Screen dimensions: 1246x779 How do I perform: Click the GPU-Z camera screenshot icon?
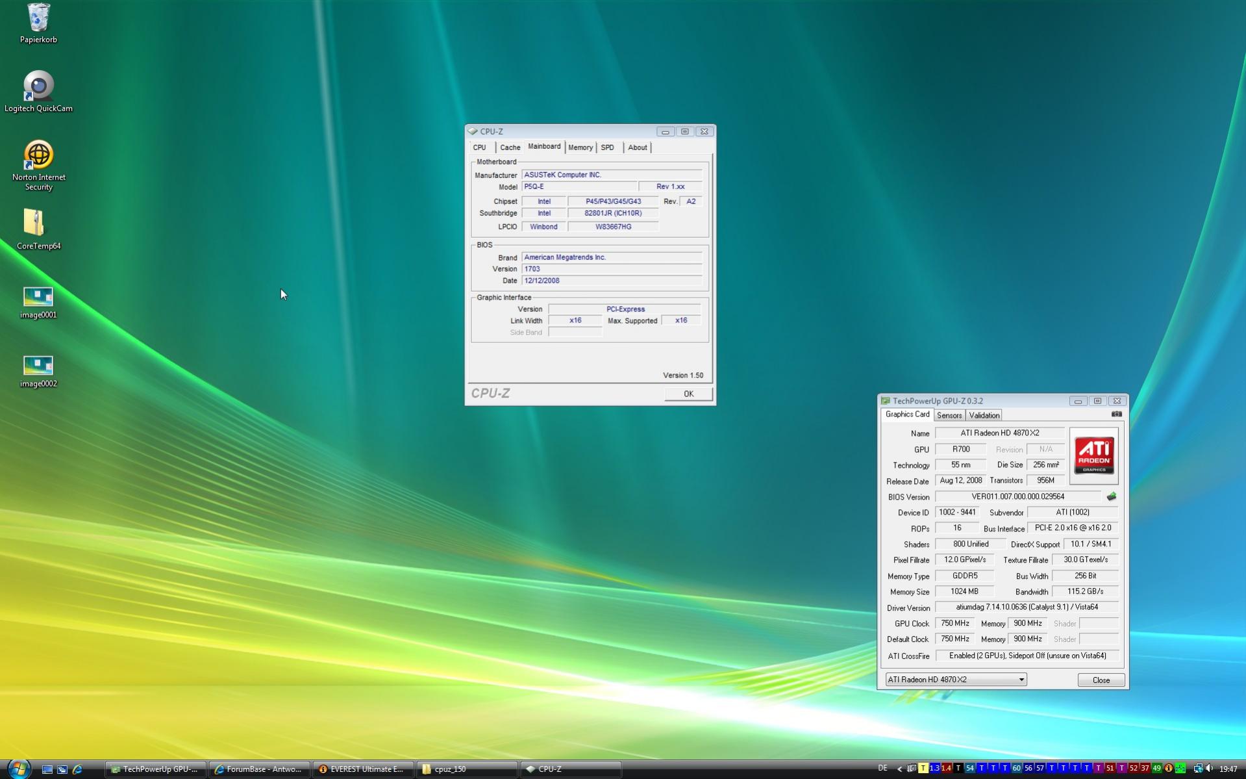pos(1116,415)
